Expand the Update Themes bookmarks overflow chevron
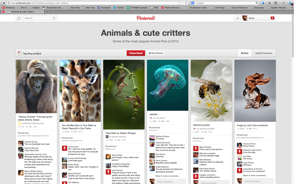 pyautogui.click(x=292, y=7)
